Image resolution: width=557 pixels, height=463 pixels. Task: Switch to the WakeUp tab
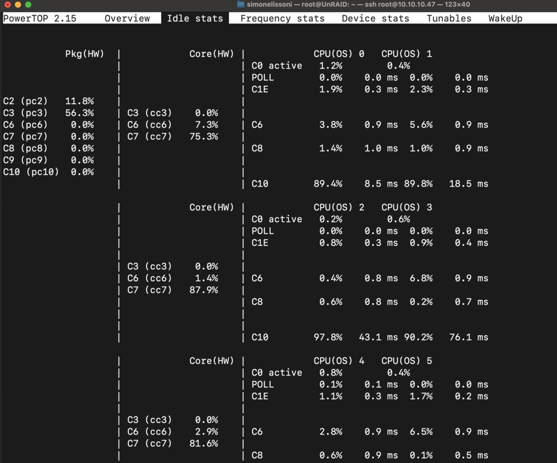[505, 18]
